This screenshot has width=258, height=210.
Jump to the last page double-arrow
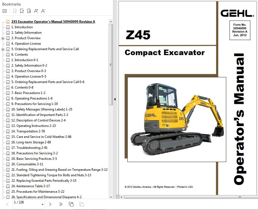[x=61, y=205]
